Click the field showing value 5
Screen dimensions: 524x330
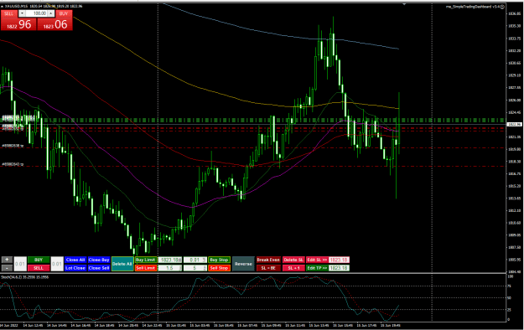195,268
